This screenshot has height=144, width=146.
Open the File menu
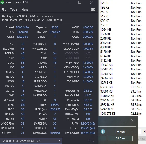pyautogui.click(x=4, y=10)
